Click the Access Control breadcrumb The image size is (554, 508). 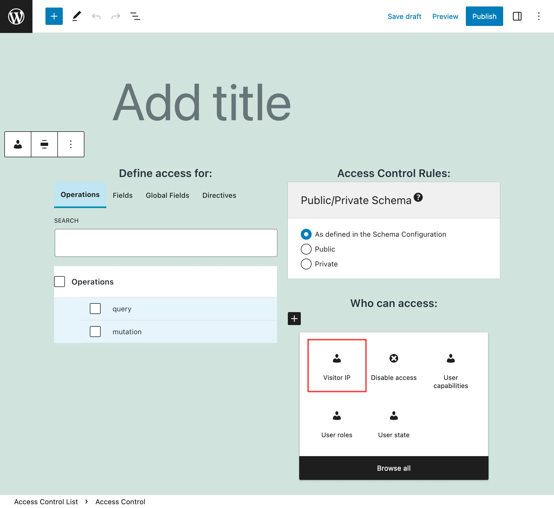click(120, 502)
